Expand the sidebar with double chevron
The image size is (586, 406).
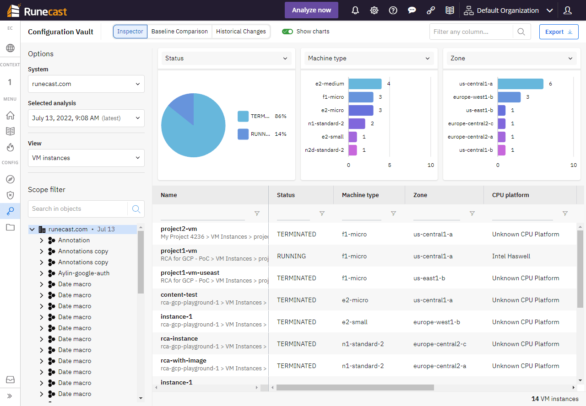[x=10, y=396]
